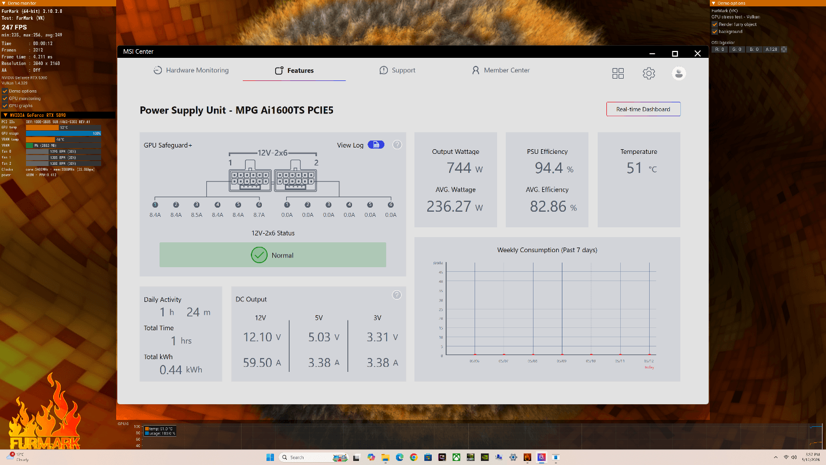This screenshot has height=465, width=826.
Task: Click AVG. Wattage 236.27 W value
Action: [x=455, y=206]
